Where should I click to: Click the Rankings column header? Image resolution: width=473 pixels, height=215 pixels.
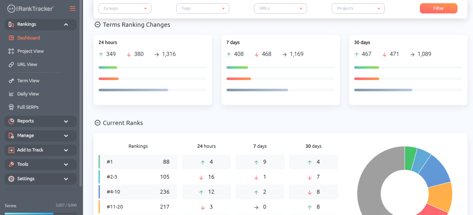[138, 146]
